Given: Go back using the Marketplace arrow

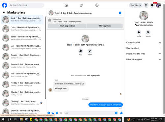Looking at the screenshot, I should (x=4, y=12).
